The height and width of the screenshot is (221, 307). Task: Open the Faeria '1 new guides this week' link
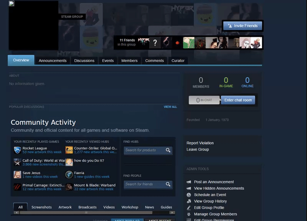92,177
